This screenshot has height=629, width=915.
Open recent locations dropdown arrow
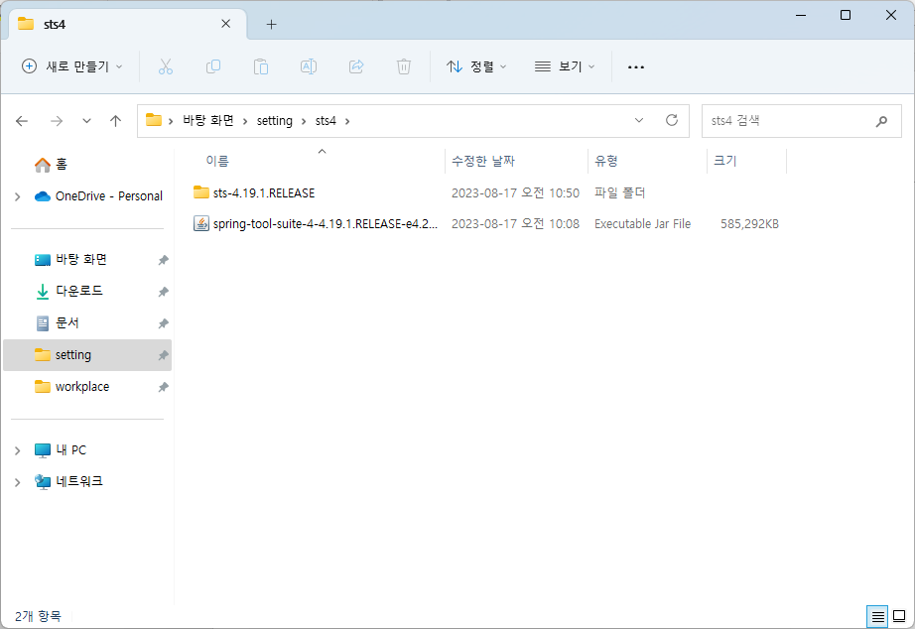pyautogui.click(x=86, y=121)
